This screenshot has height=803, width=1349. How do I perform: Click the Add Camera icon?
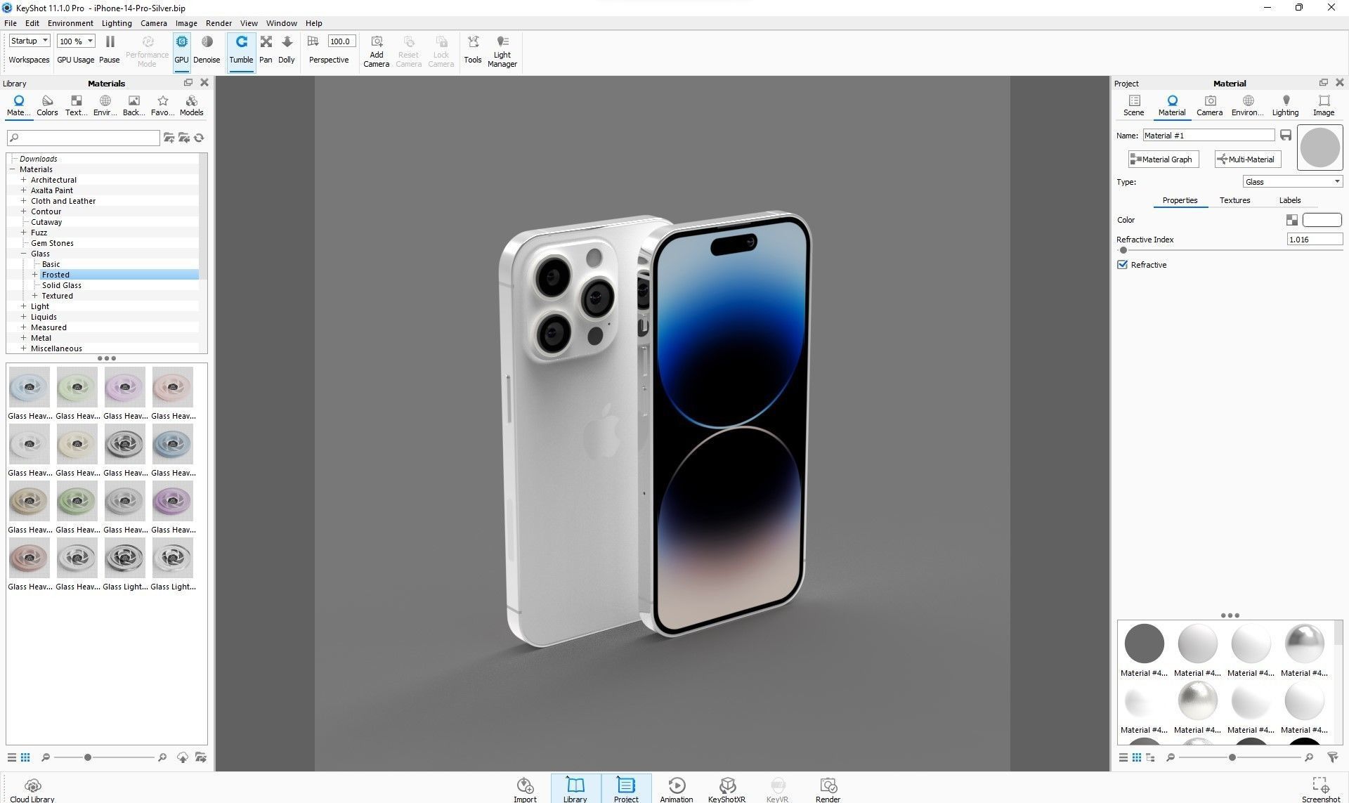[x=377, y=42]
